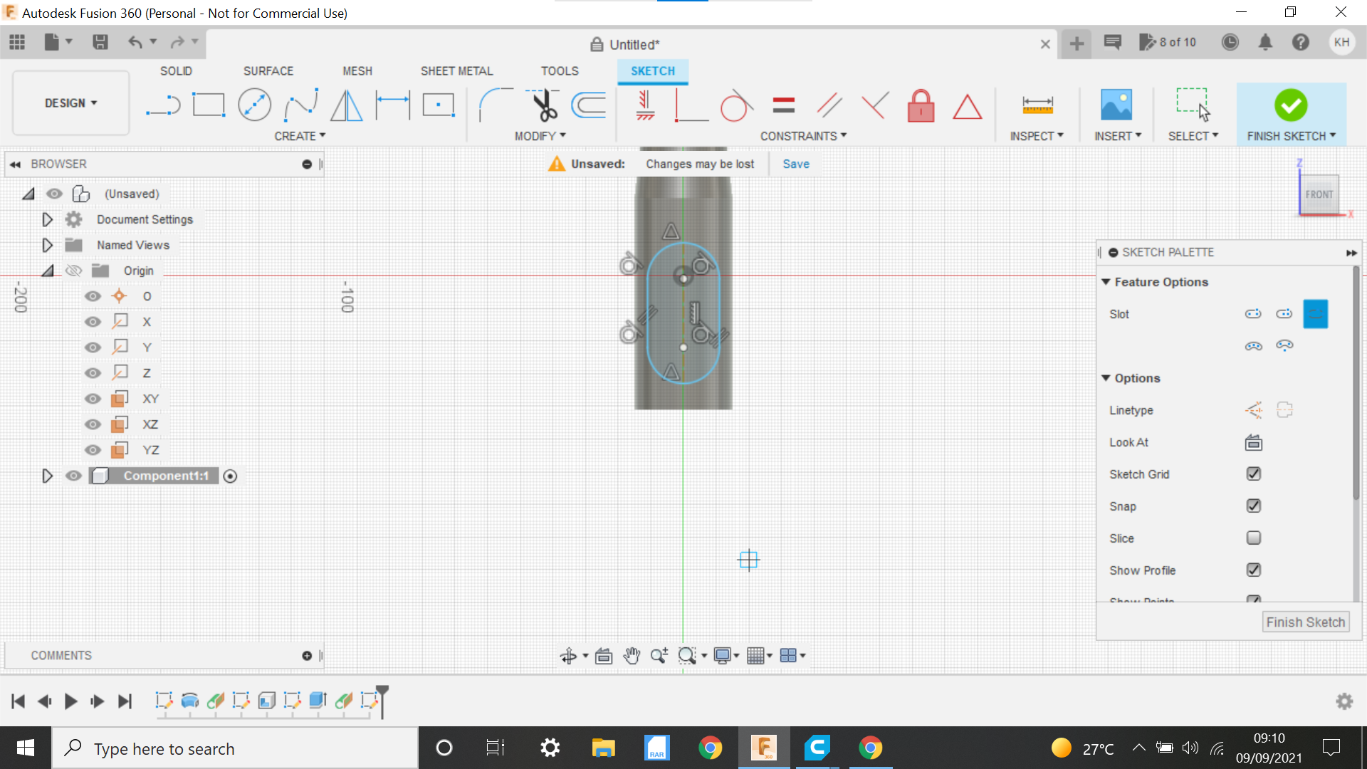Toggle Snap option in Sketch Palette
Image resolution: width=1367 pixels, height=769 pixels.
pos(1253,505)
